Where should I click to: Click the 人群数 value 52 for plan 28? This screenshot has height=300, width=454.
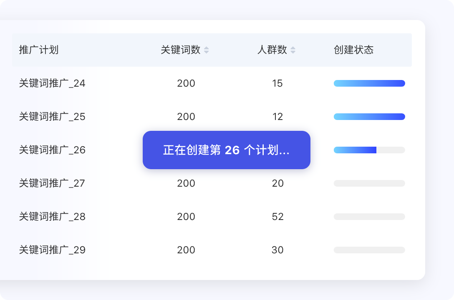278,217
